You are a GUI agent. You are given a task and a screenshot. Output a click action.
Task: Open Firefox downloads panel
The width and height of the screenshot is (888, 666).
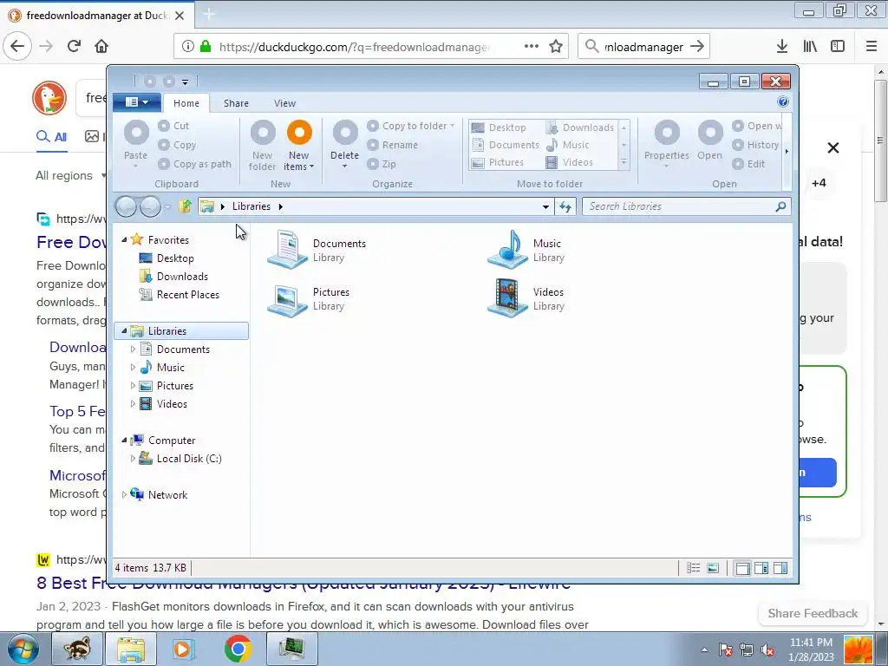[x=782, y=46]
